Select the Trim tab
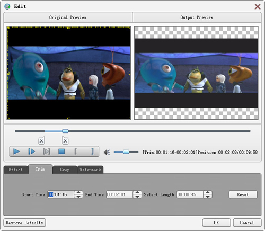The width and height of the screenshot is (265, 231). [x=40, y=169]
